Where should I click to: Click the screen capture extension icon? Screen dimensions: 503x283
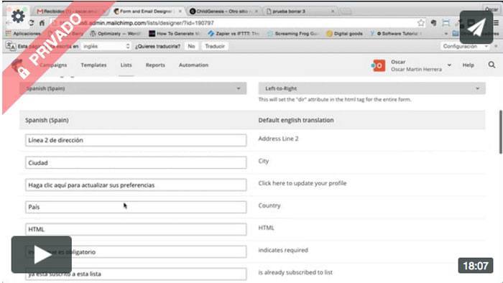click(x=446, y=23)
